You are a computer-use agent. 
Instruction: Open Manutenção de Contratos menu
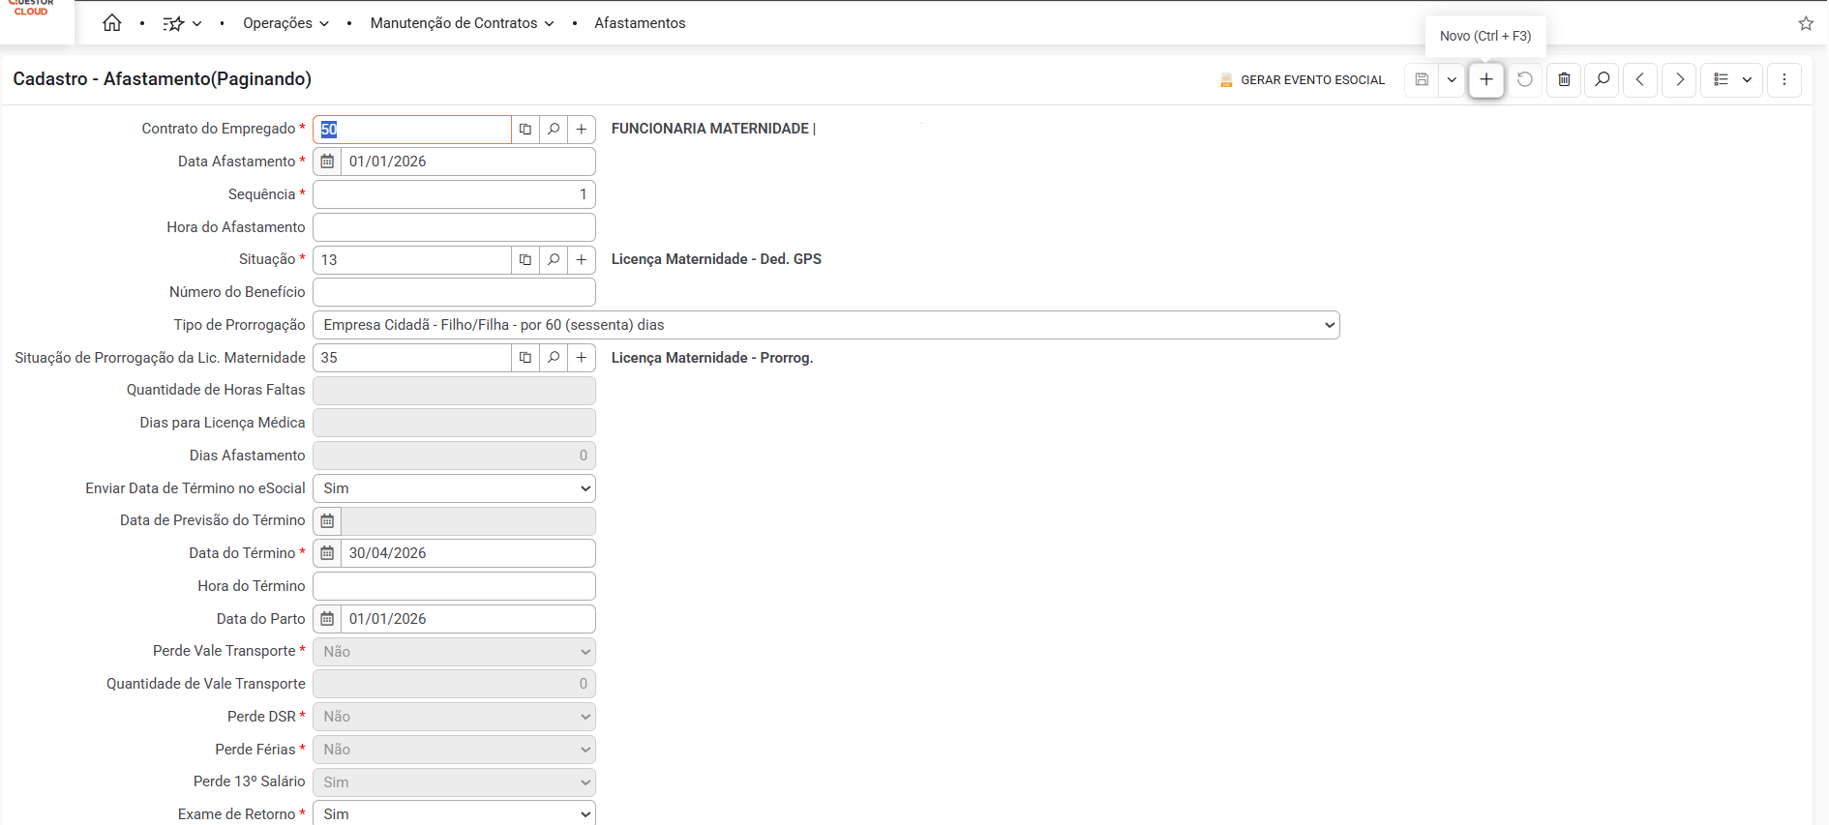pos(462,23)
